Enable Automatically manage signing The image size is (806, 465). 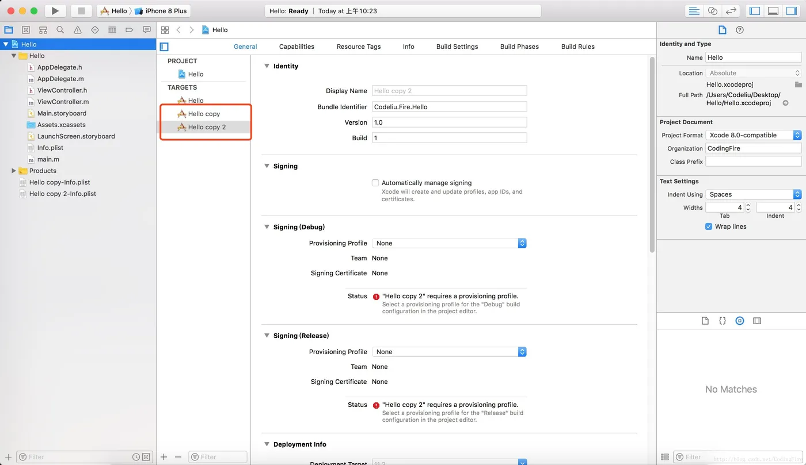(x=375, y=183)
